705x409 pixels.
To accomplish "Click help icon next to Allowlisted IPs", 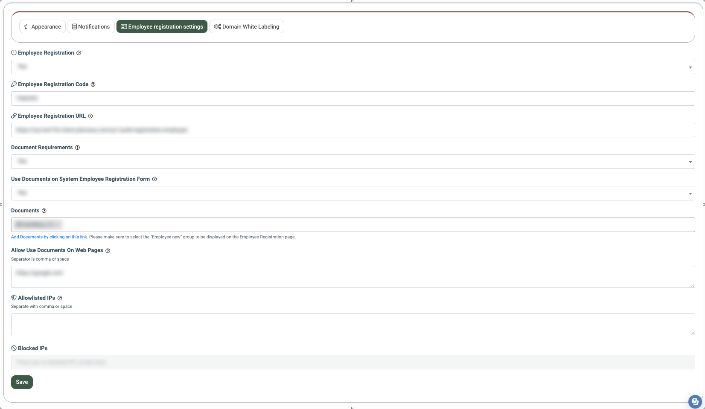I will pyautogui.click(x=60, y=298).
